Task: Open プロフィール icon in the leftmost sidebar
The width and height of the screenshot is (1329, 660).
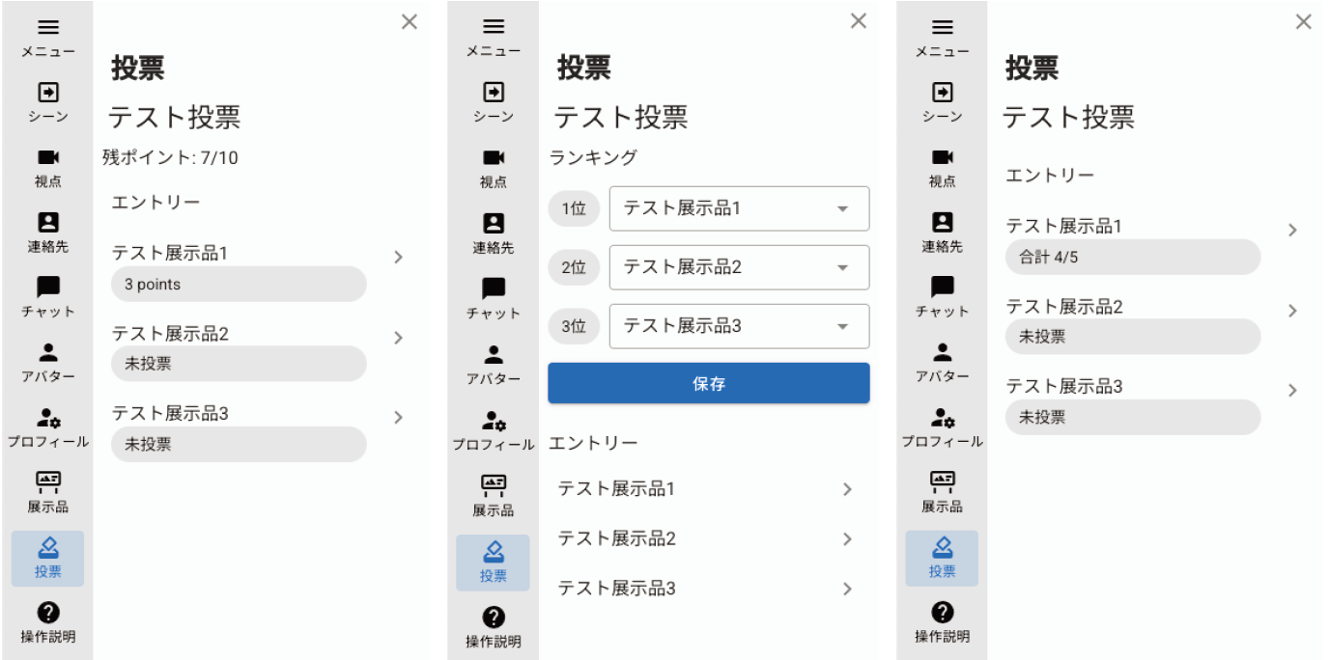Action: point(47,418)
